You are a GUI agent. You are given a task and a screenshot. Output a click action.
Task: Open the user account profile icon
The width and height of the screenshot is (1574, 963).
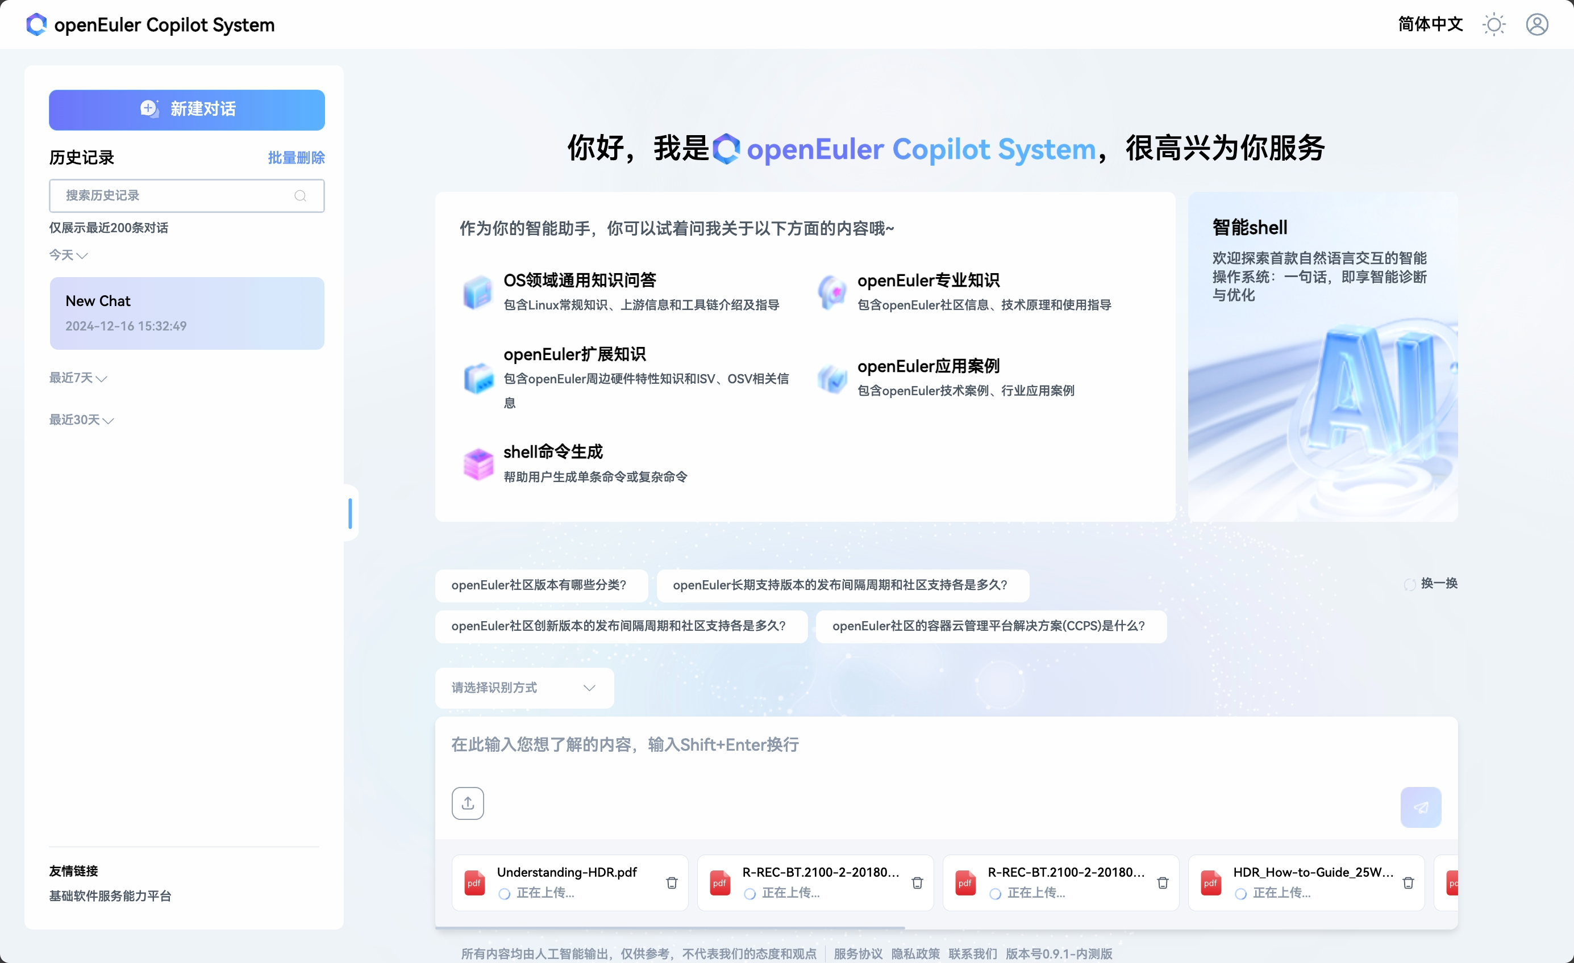(x=1537, y=24)
